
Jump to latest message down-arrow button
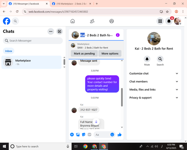click(x=96, y=121)
